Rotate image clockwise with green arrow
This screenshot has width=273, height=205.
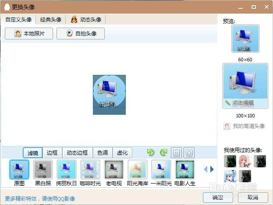[163, 152]
